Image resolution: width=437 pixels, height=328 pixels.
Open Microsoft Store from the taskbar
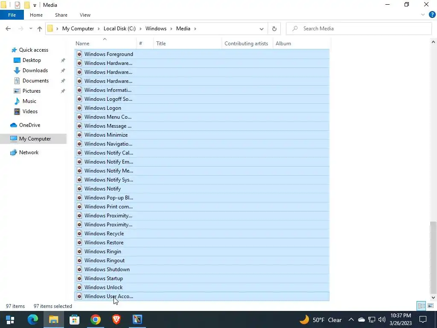(x=74, y=319)
